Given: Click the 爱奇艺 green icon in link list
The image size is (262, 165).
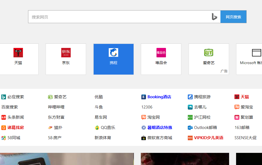Looking at the screenshot, I should tap(50, 97).
